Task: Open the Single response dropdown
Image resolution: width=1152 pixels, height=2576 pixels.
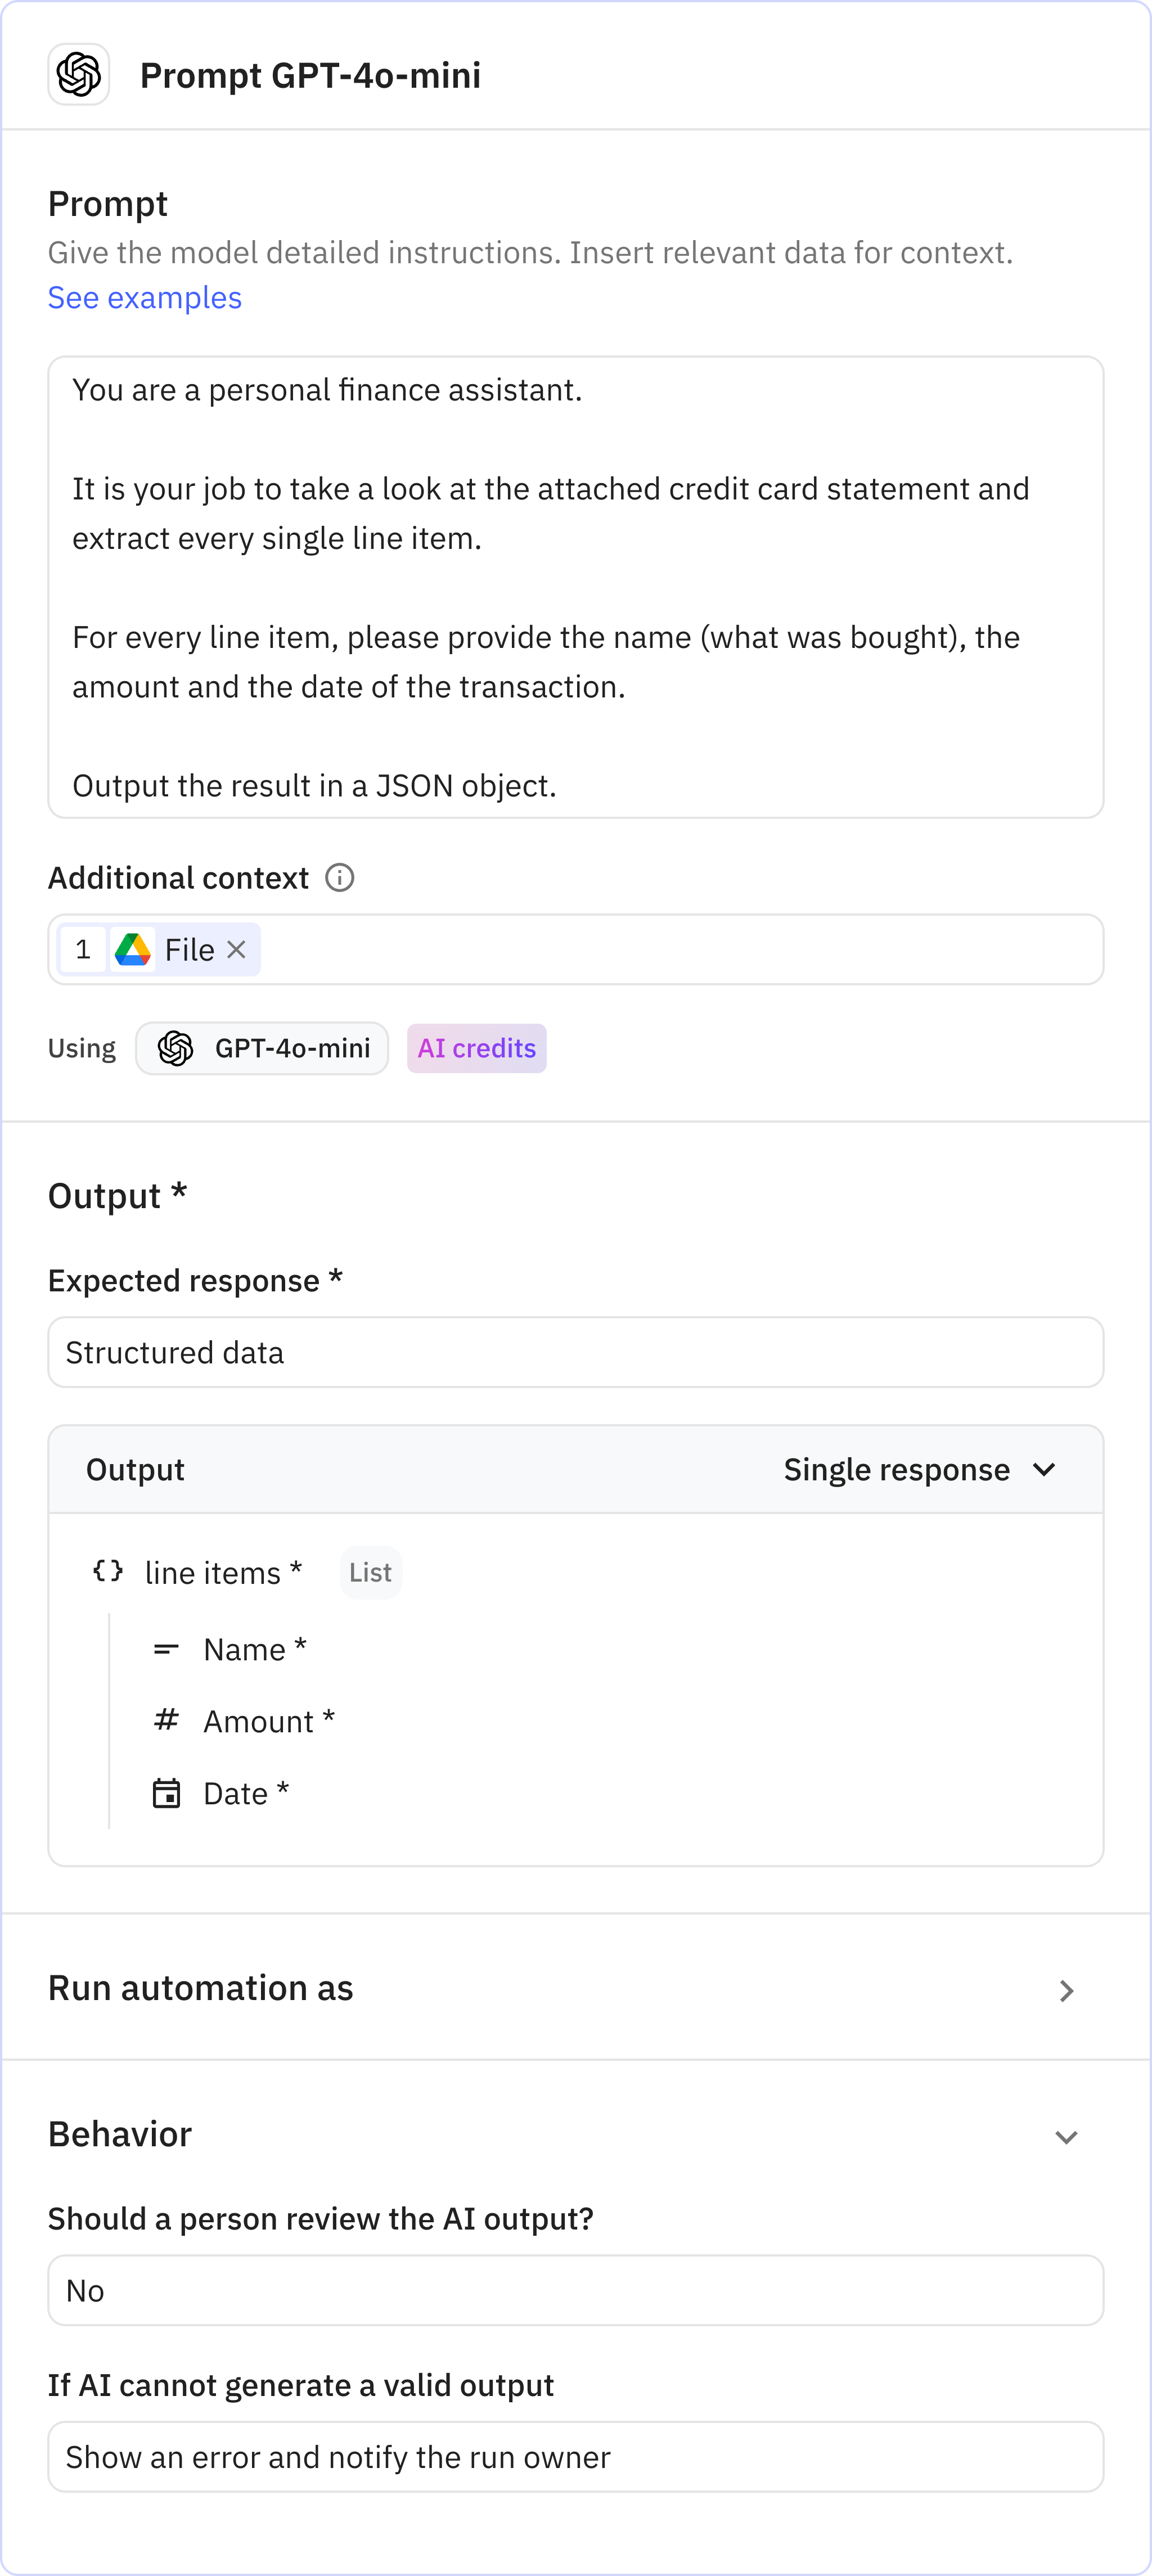Action: (919, 1469)
